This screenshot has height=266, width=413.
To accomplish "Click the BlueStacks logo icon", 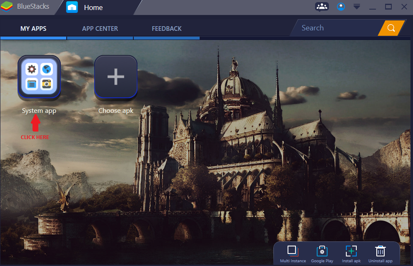I will pyautogui.click(x=7, y=6).
